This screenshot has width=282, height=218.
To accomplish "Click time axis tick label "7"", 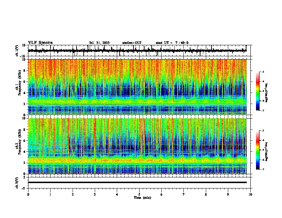I will 184,194.
